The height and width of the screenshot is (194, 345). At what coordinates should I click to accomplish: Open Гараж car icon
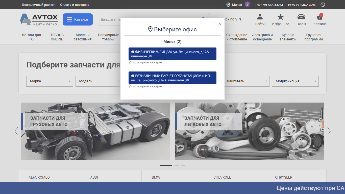[x=301, y=17]
